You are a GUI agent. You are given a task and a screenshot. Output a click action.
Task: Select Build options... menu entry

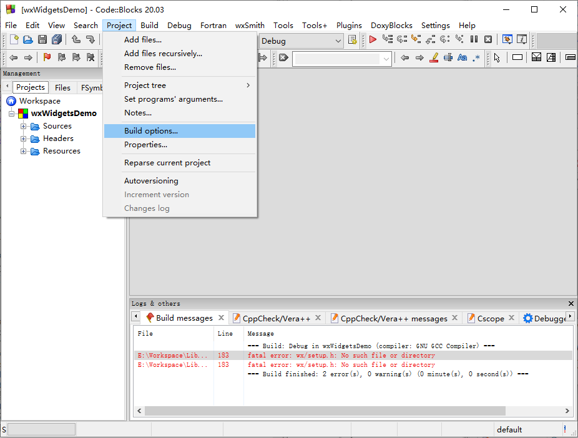coord(180,131)
